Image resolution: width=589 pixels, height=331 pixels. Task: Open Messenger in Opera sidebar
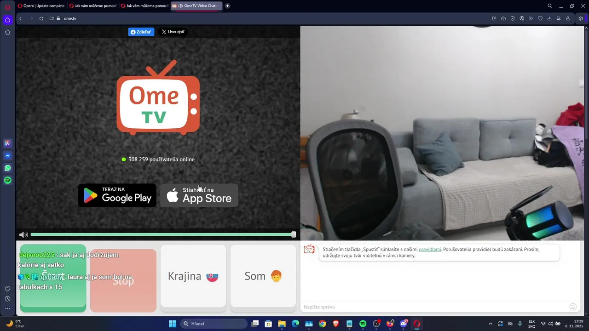pyautogui.click(x=7, y=156)
